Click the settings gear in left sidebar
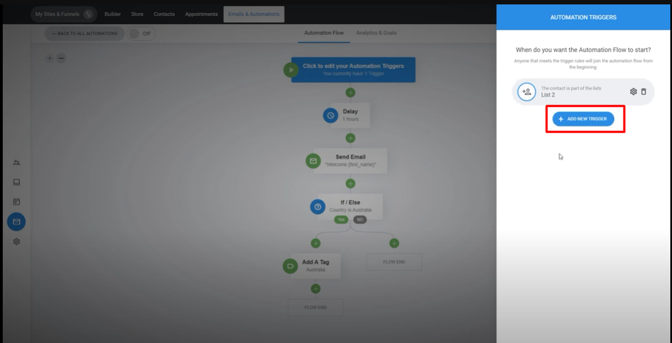Screen dimensions: 672x343 pos(17,242)
